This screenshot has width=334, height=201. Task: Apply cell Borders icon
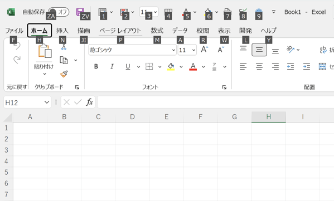[x=149, y=67]
